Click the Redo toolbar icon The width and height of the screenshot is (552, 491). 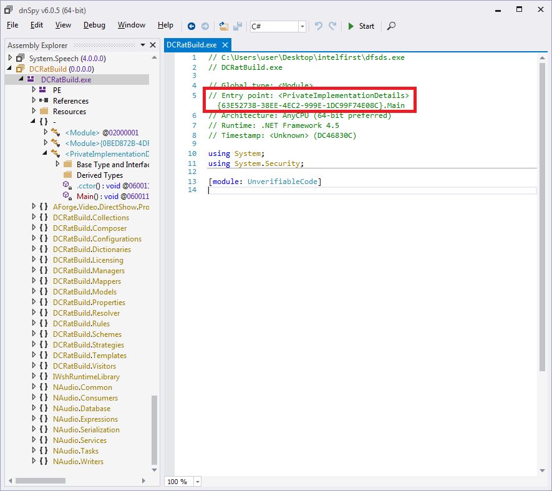coord(332,26)
